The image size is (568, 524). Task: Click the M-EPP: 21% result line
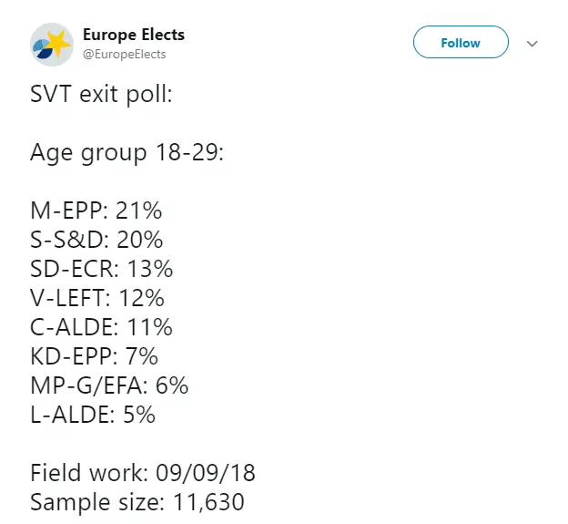(96, 211)
